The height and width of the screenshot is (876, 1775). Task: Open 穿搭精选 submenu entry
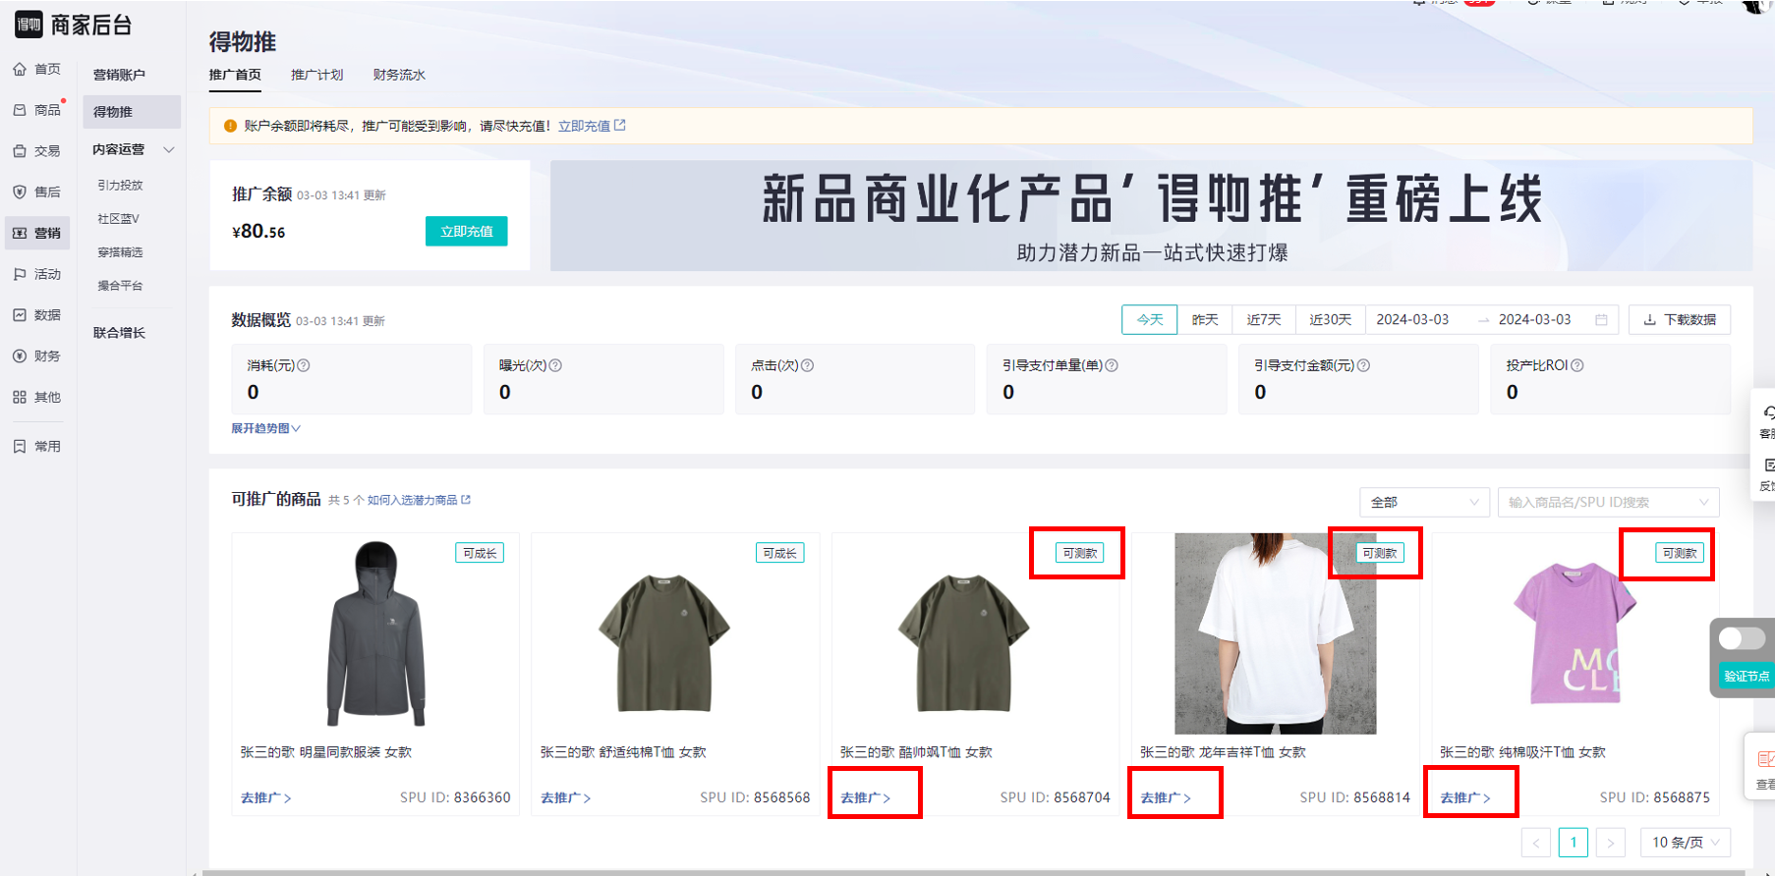pos(120,252)
